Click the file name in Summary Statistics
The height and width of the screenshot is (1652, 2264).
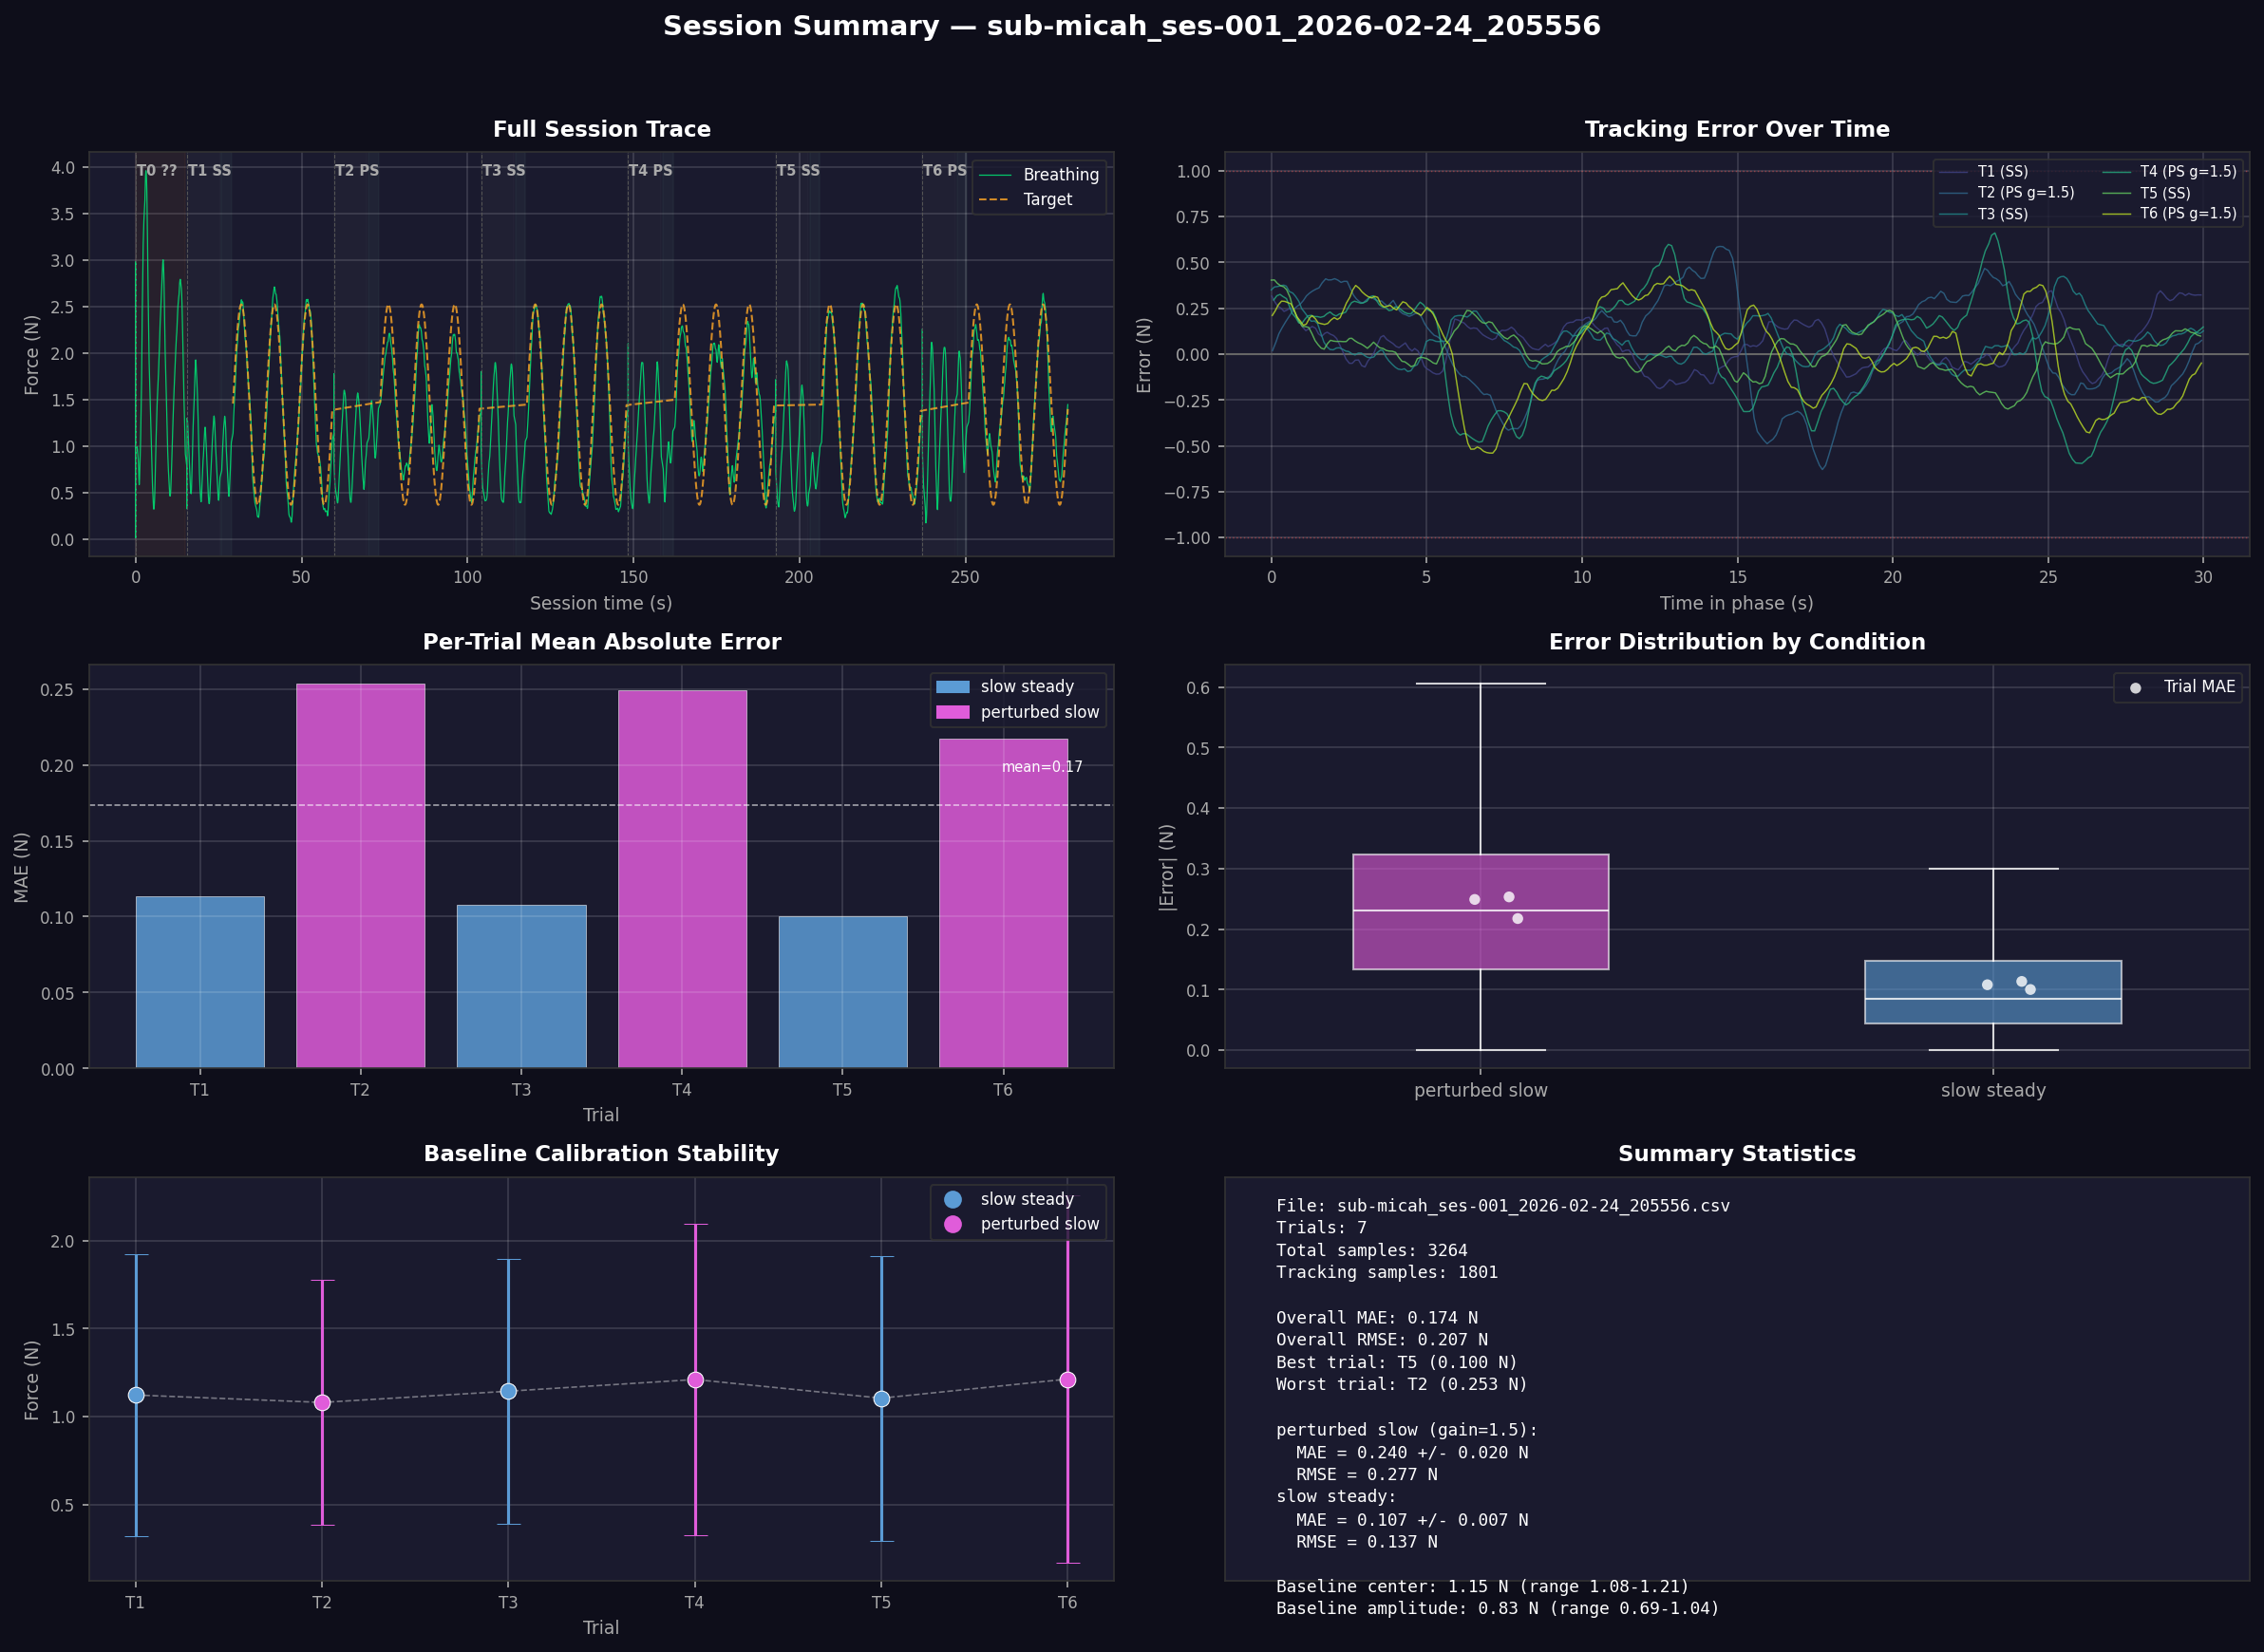tap(1503, 1205)
